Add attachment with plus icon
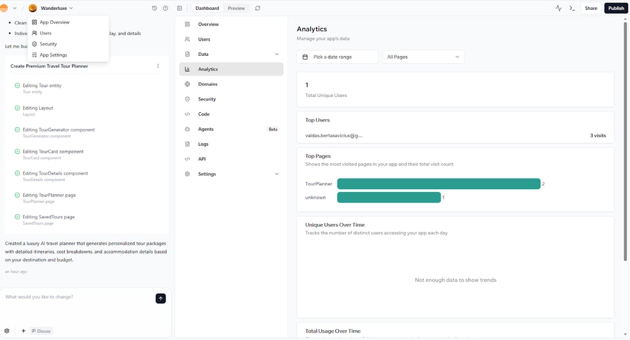630x340 pixels. (x=23, y=331)
